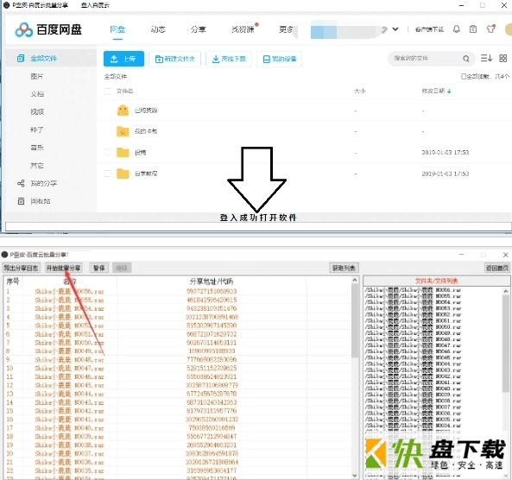Click the file list panel scrollbar thumb
The width and height of the screenshot is (512, 480).
point(506,344)
